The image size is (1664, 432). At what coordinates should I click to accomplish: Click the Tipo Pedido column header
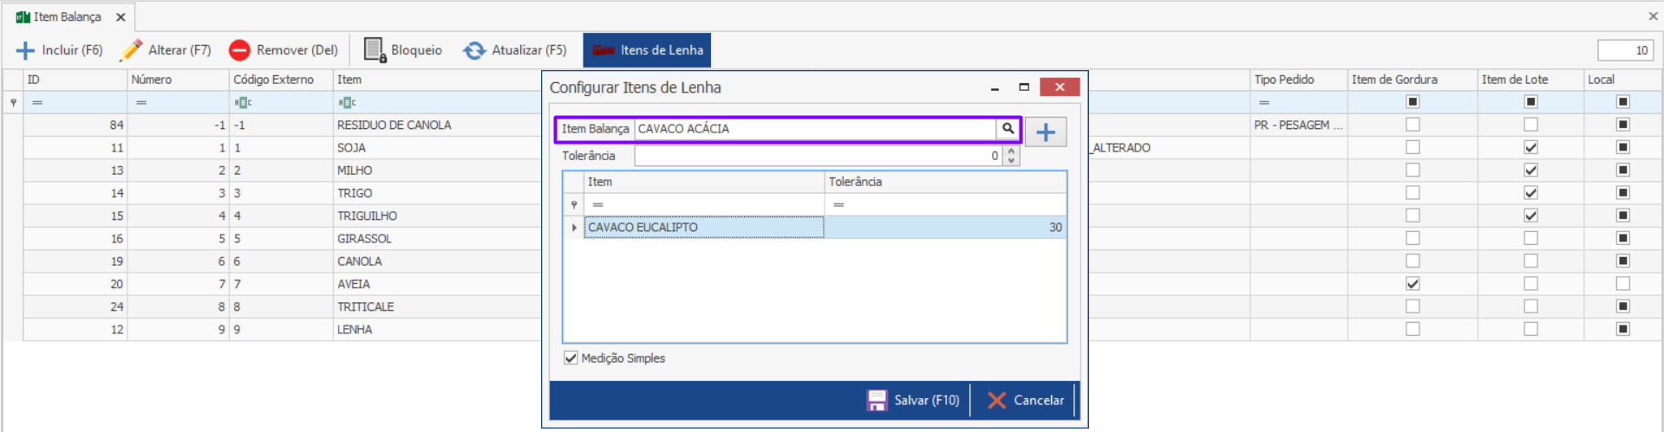tap(1298, 80)
